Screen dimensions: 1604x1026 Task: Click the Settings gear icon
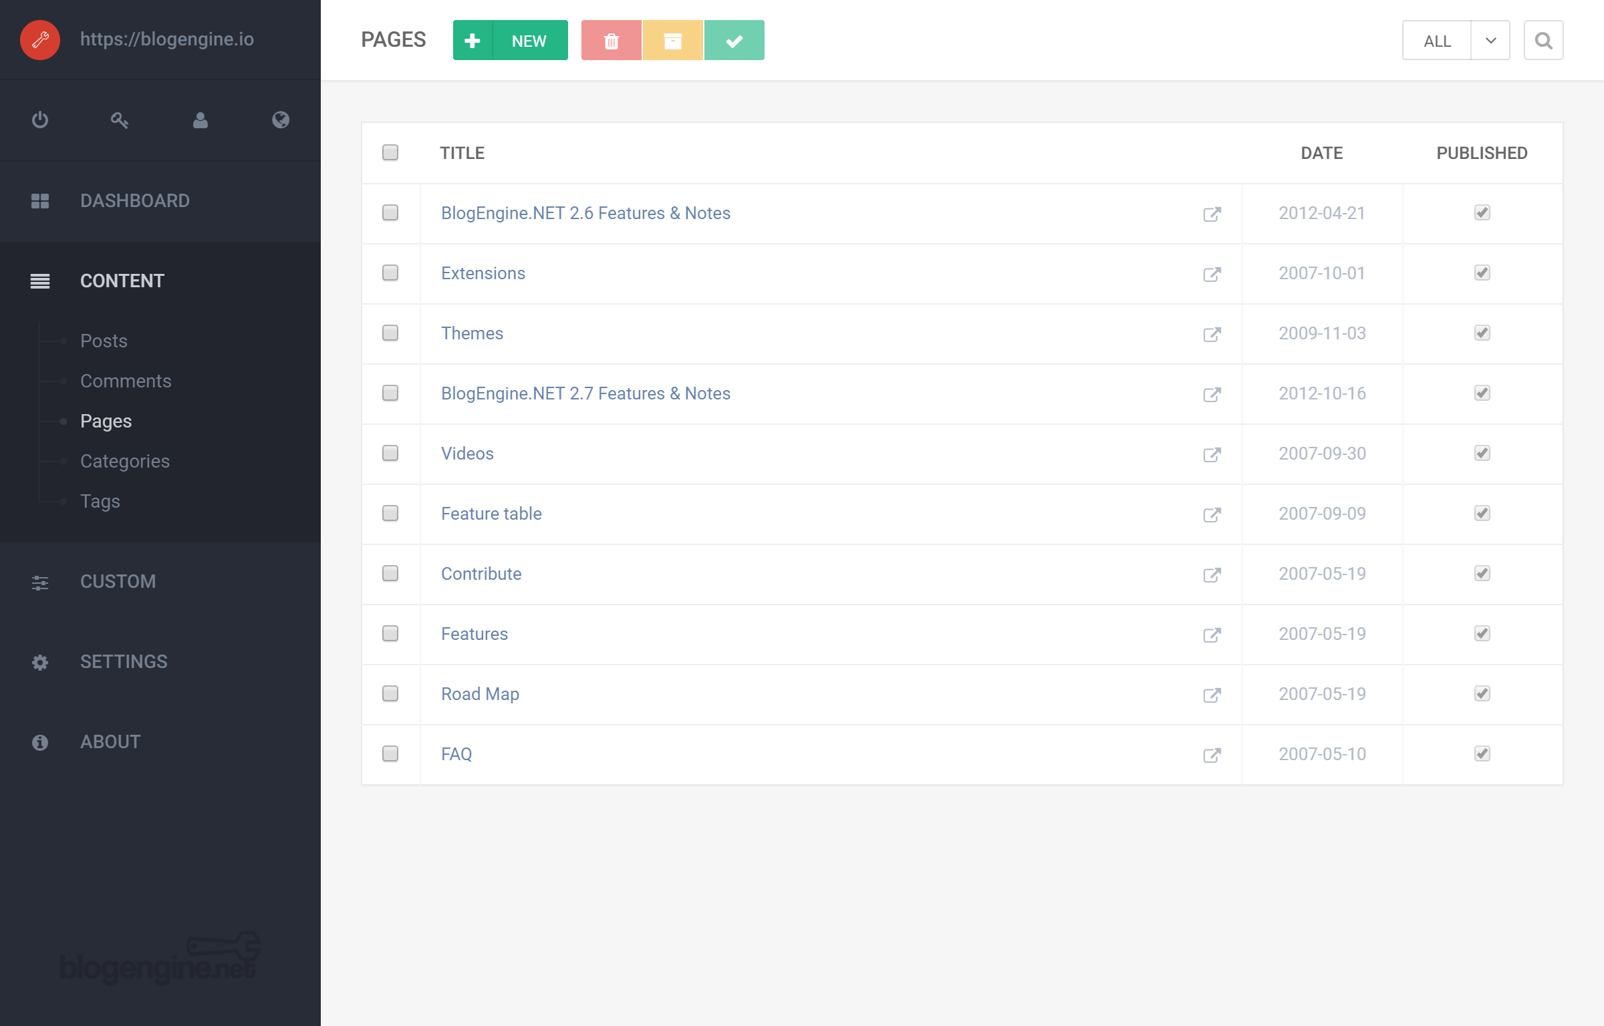click(x=40, y=663)
